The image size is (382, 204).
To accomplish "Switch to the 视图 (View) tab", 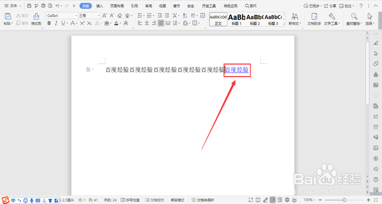I will (162, 6).
